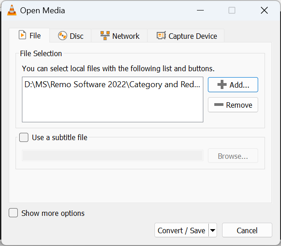Click the Convert / Save button

coord(181,230)
